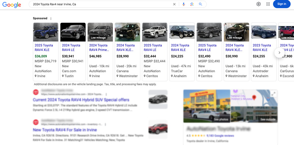Click See photos on the dealership image
Image resolution: width=294 pixels, height=145 pixels.
coord(221,119)
